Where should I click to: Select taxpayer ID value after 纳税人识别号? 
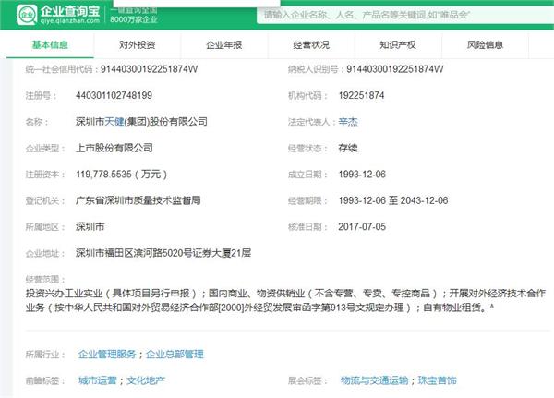pos(394,69)
